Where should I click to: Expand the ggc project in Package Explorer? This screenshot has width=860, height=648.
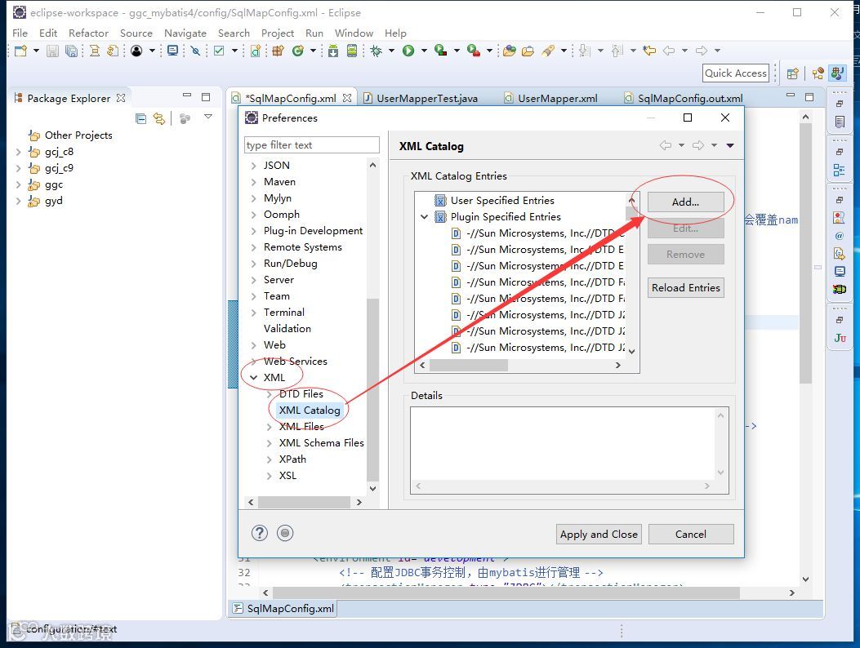click(18, 184)
